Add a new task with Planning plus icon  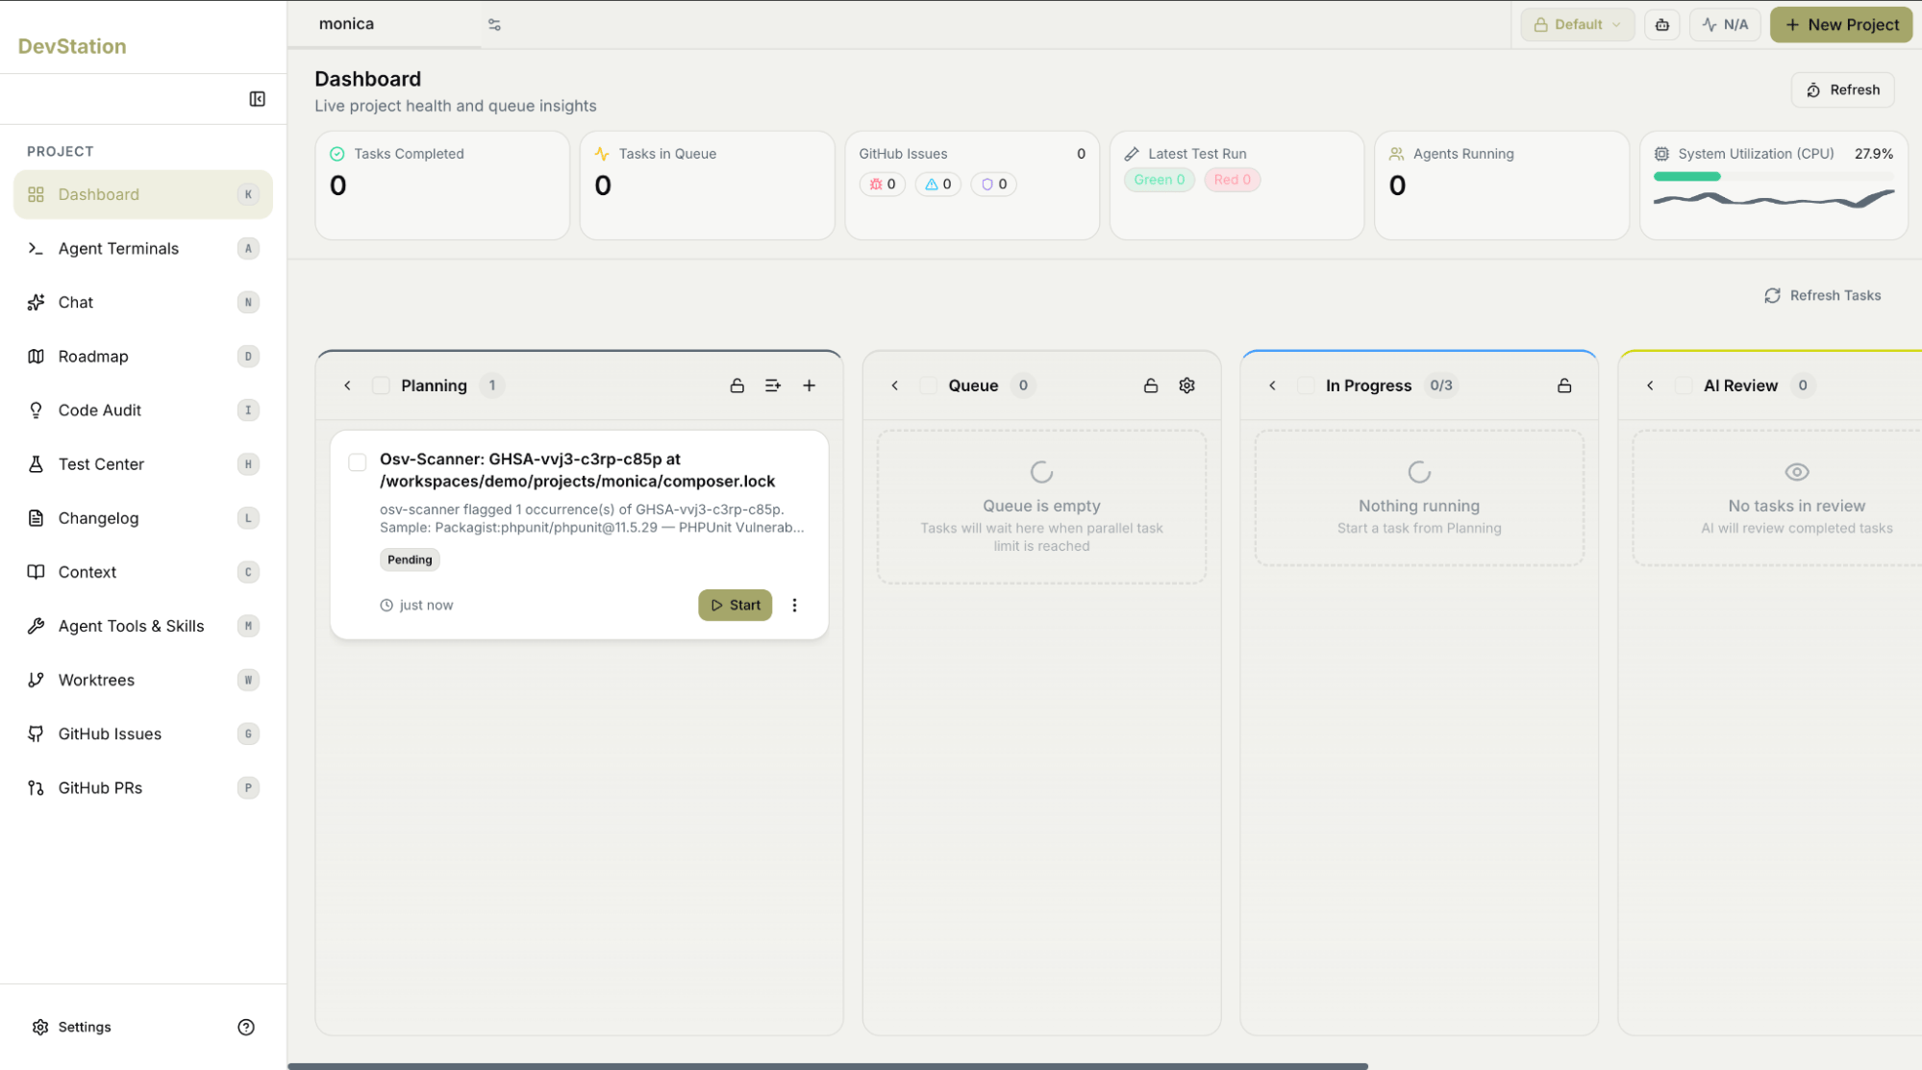pyautogui.click(x=810, y=386)
